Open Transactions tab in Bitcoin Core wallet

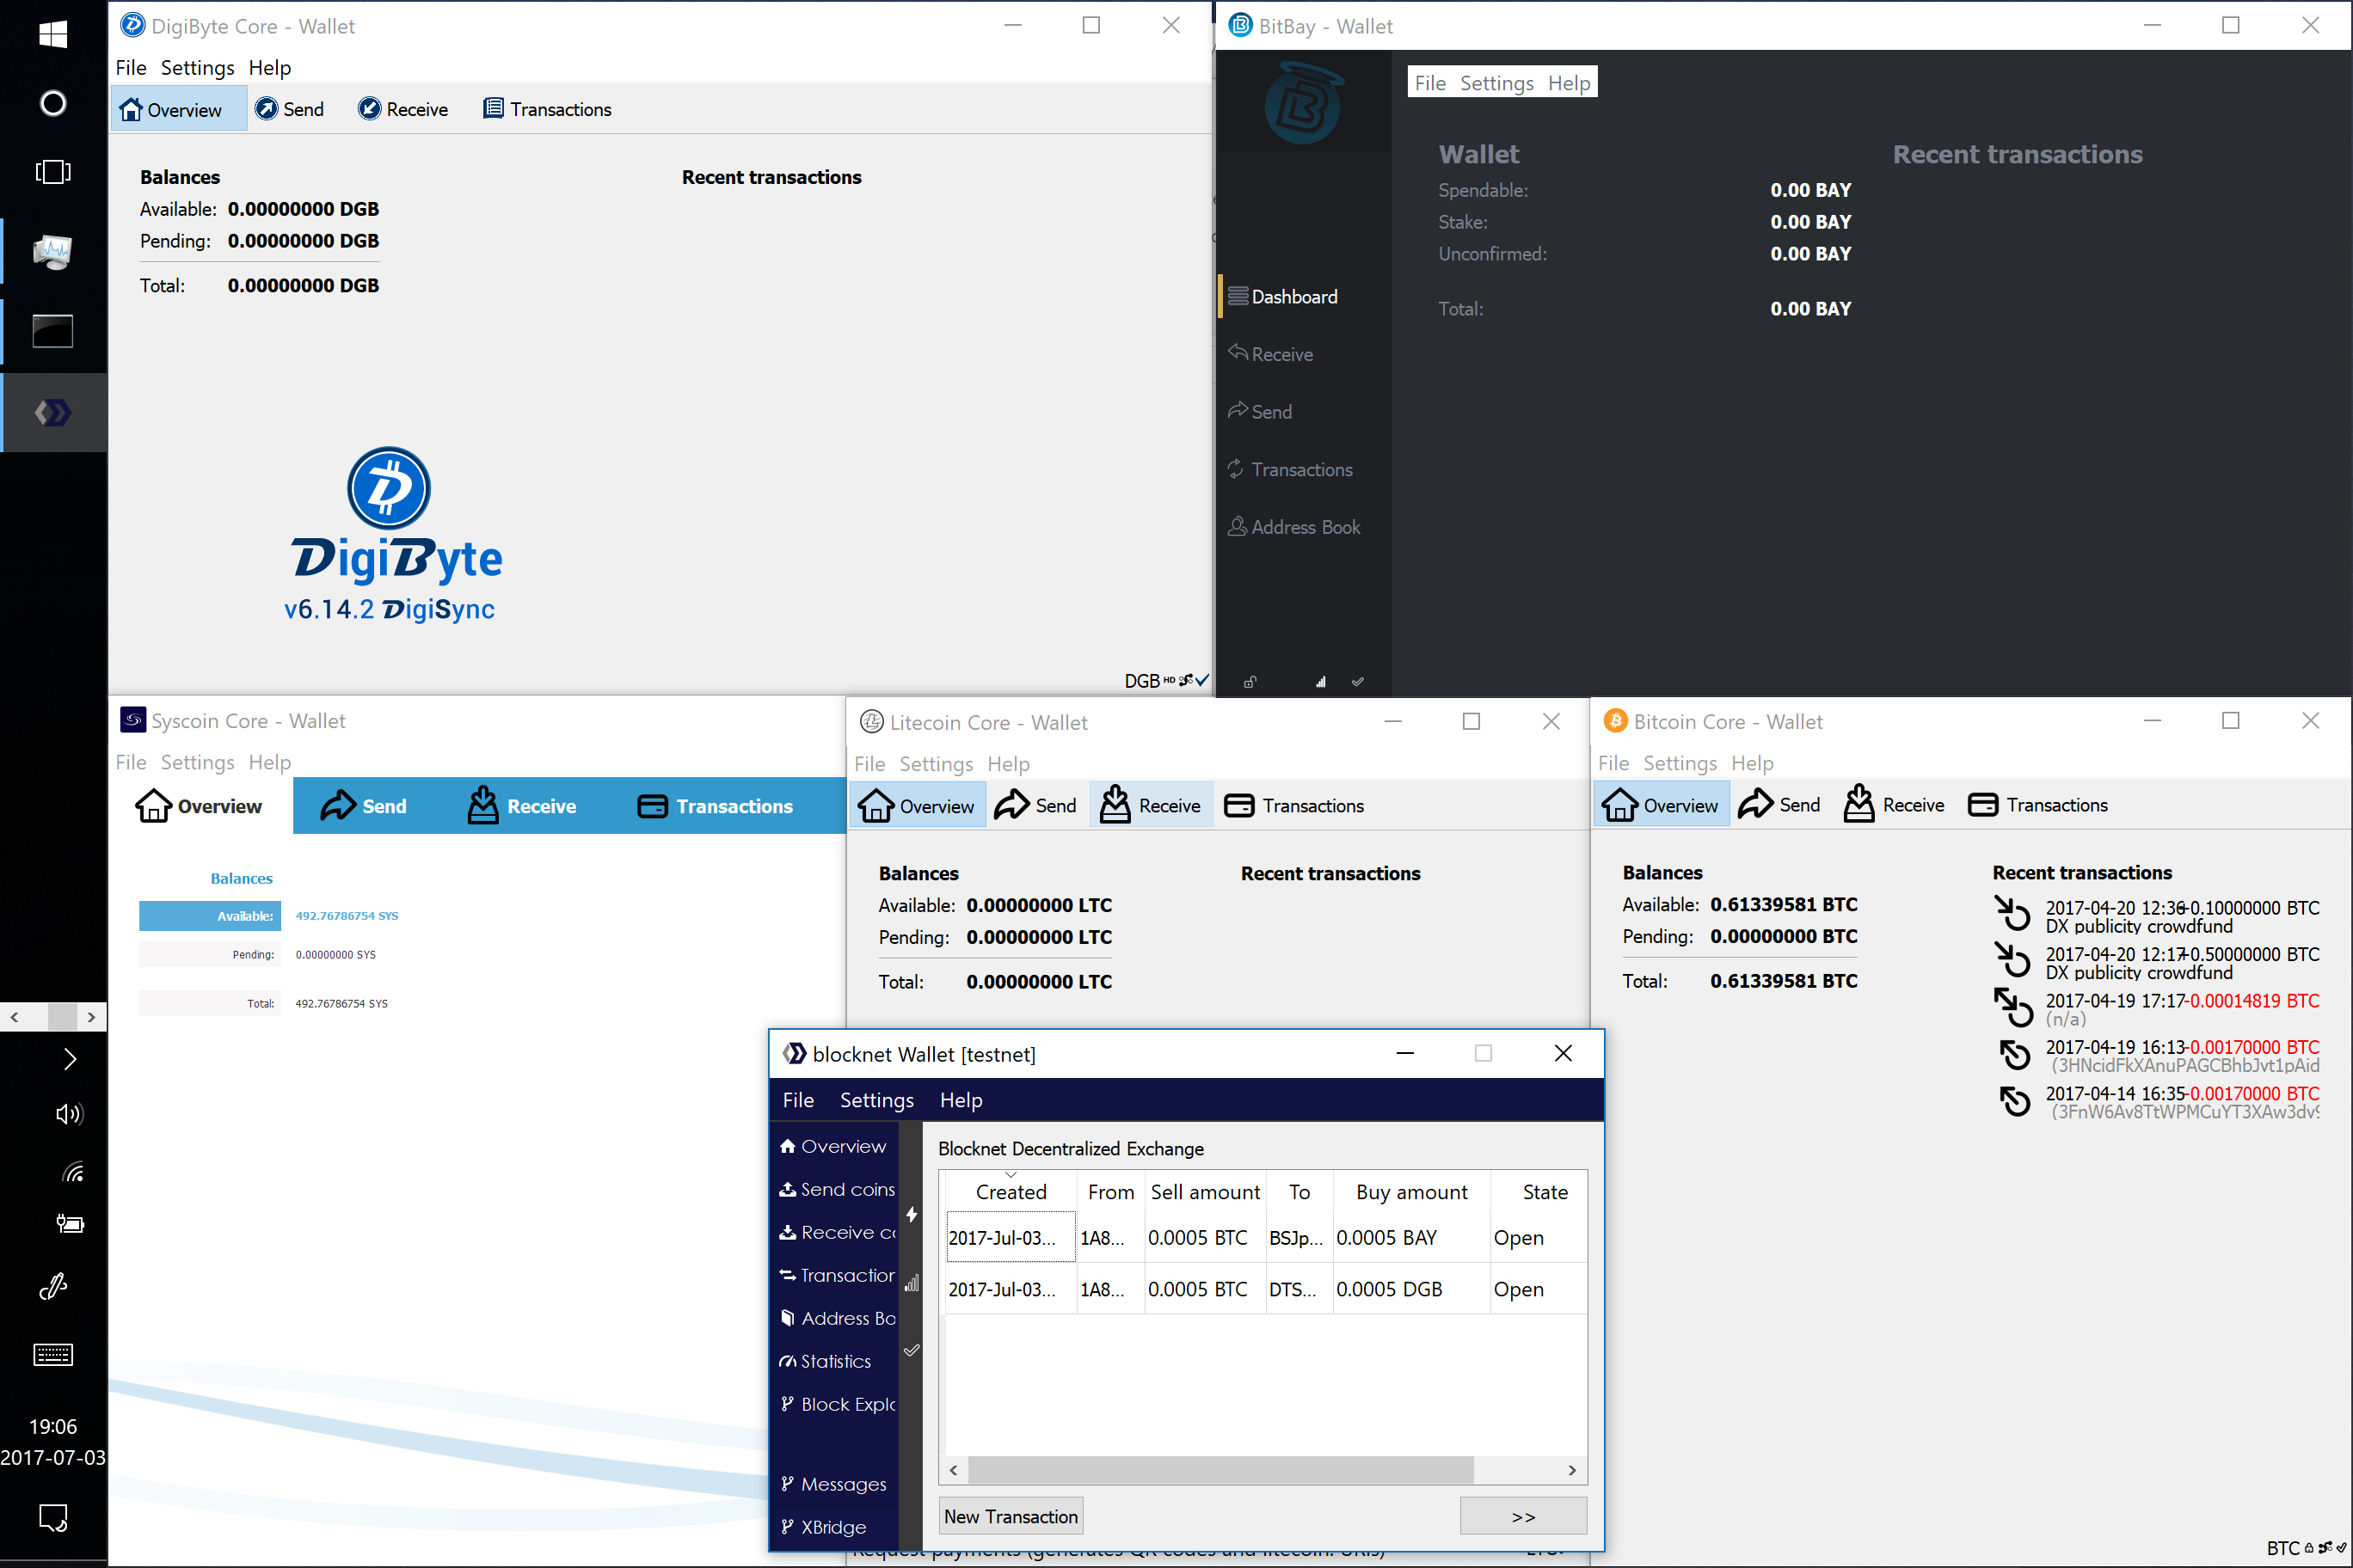pos(2038,805)
